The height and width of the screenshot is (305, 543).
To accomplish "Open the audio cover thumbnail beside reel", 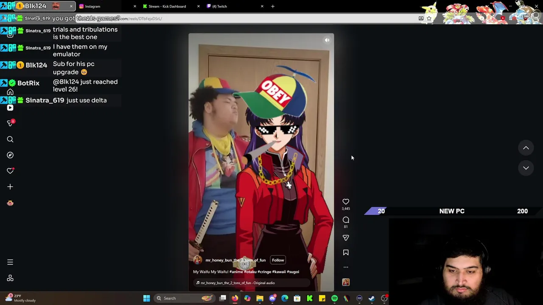I will pyautogui.click(x=346, y=282).
